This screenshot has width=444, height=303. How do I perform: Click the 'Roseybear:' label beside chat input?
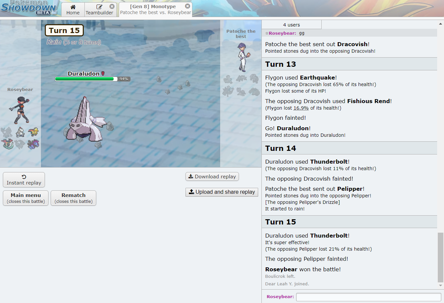pyautogui.click(x=280, y=297)
